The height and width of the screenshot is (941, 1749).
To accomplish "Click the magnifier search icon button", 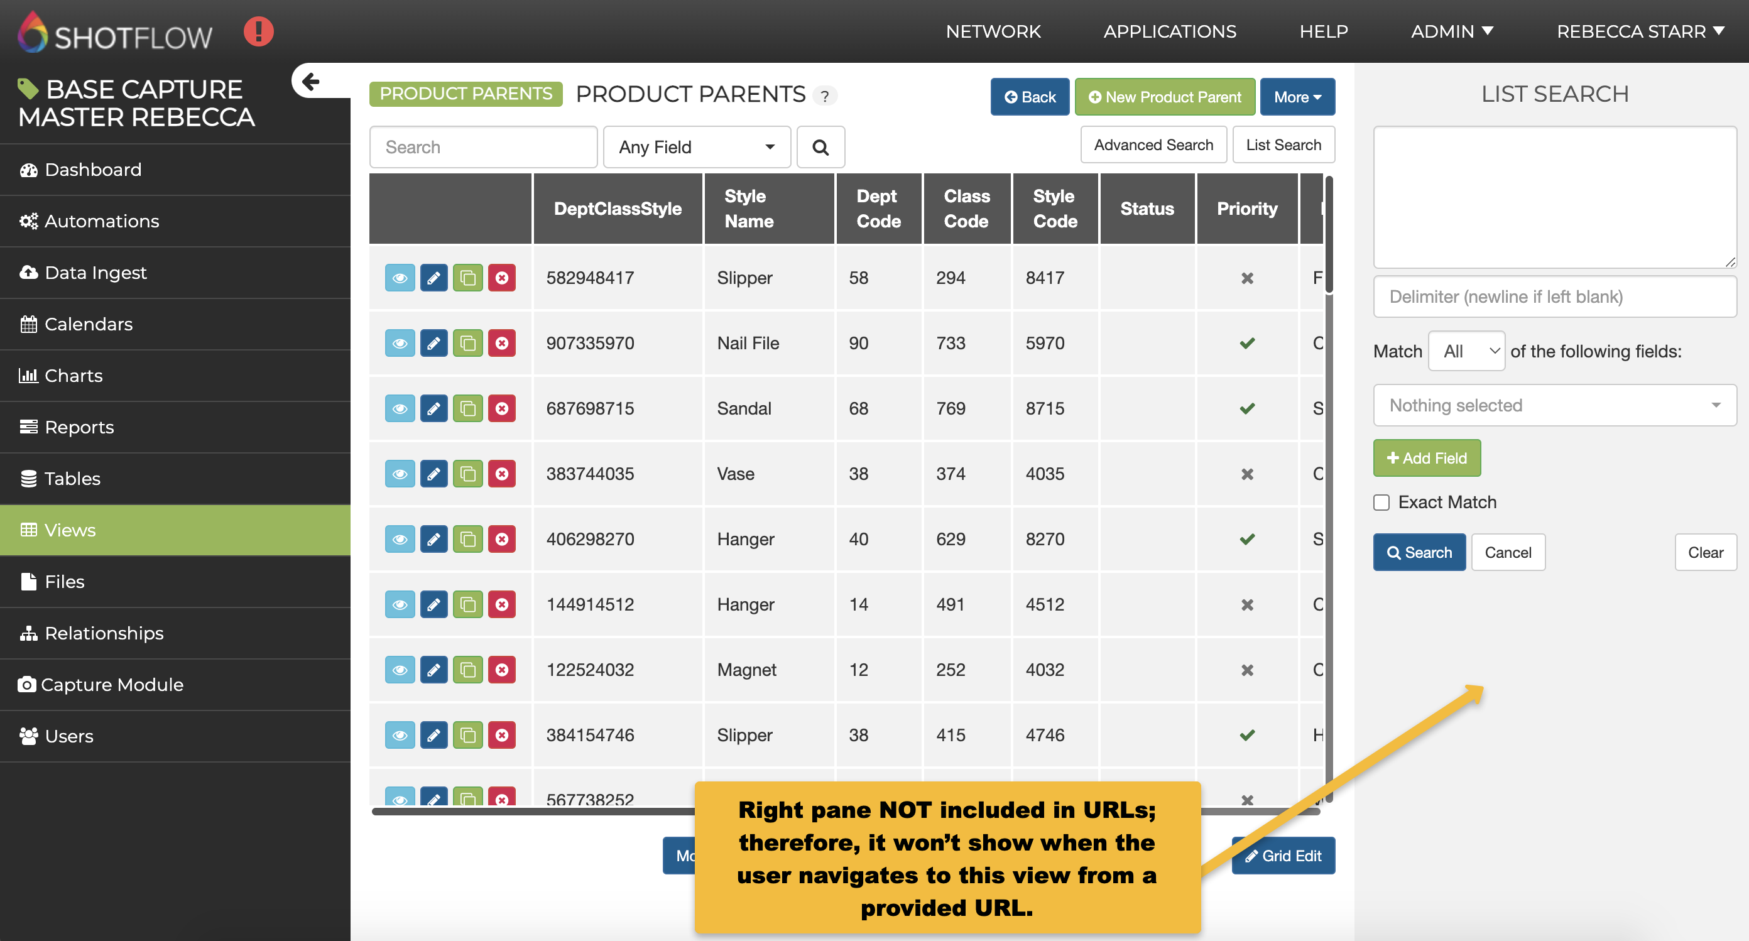I will coord(820,148).
